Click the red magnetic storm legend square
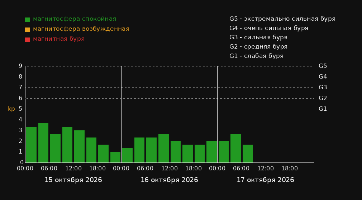Image resolution: width=362 pixels, height=200 pixels. point(28,40)
